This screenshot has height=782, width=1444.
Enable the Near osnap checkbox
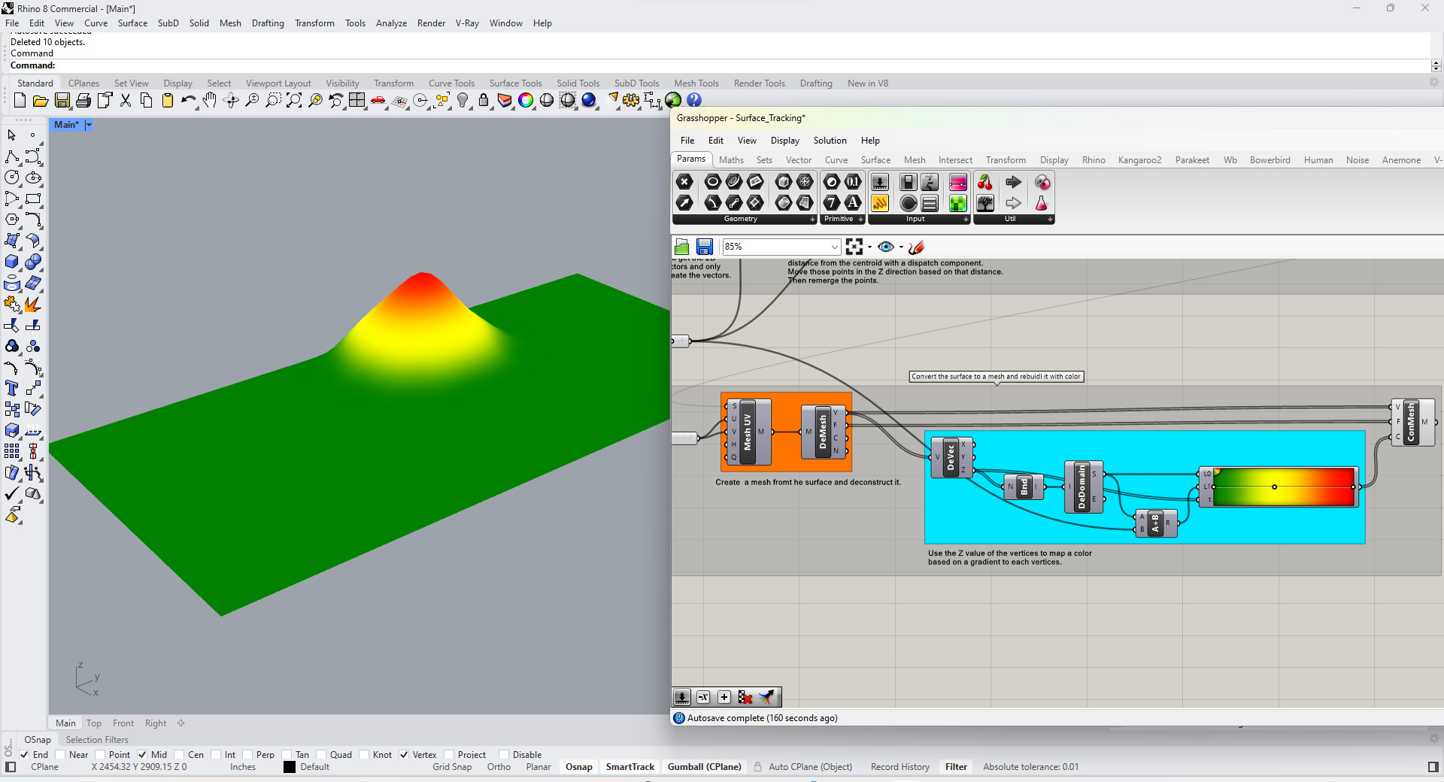pyautogui.click(x=60, y=755)
